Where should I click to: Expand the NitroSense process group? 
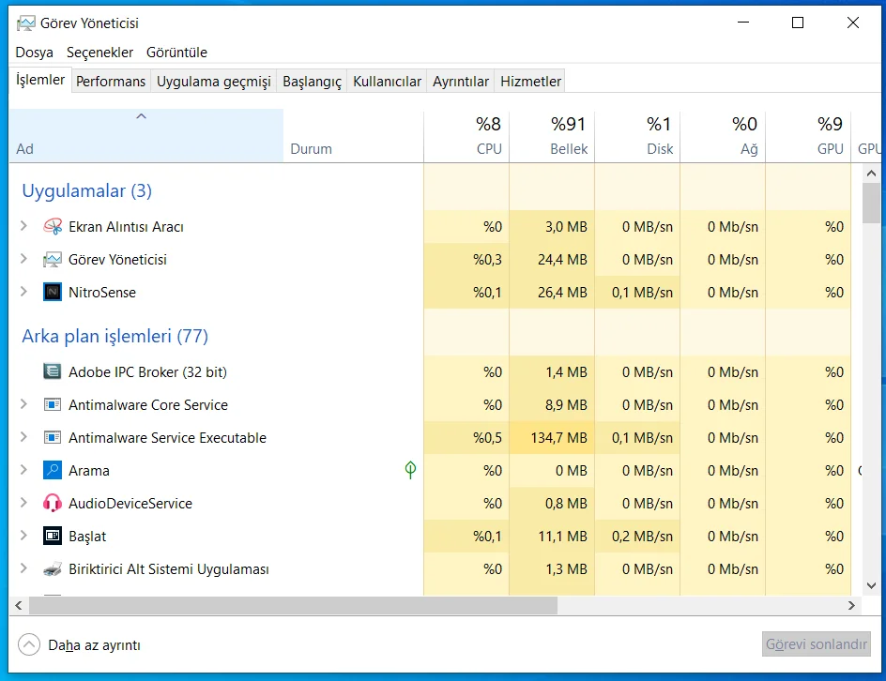point(23,292)
